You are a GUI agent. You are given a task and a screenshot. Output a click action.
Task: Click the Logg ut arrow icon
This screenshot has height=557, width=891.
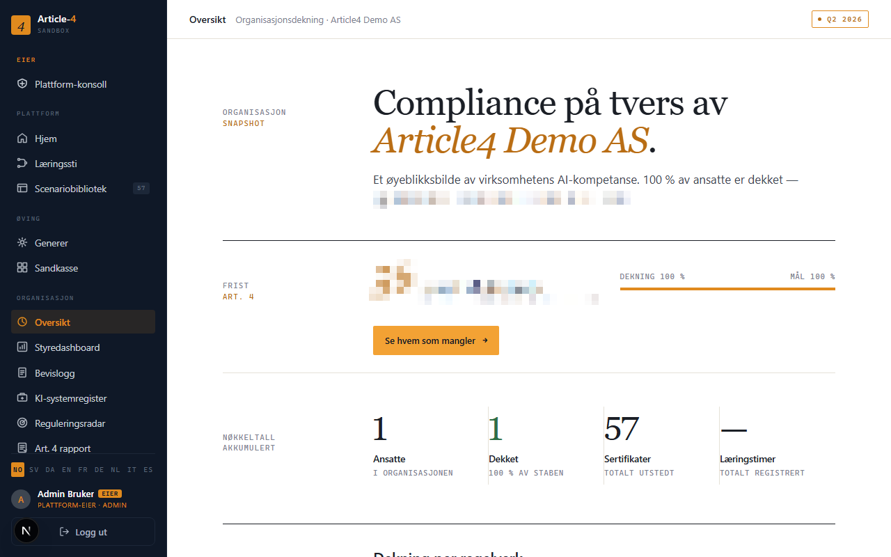coord(65,532)
